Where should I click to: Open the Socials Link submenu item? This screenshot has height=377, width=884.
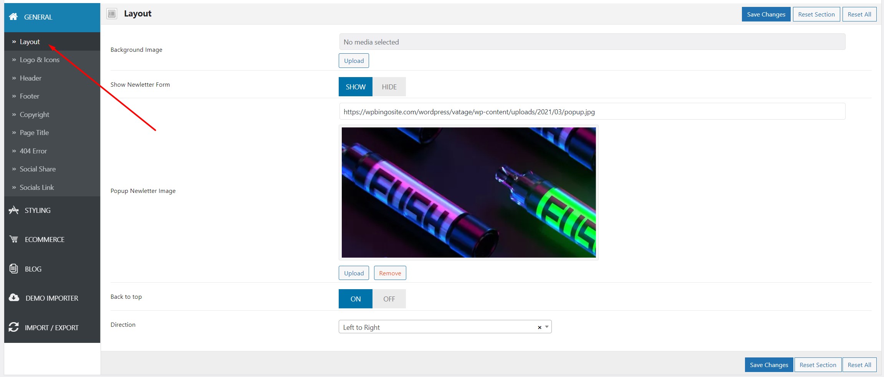click(52, 187)
